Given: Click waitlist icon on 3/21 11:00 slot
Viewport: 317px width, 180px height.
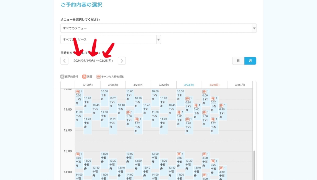Looking at the screenshot, I should point(128,112).
